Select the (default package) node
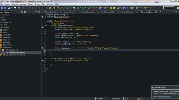179x100 pixels. (11, 50)
